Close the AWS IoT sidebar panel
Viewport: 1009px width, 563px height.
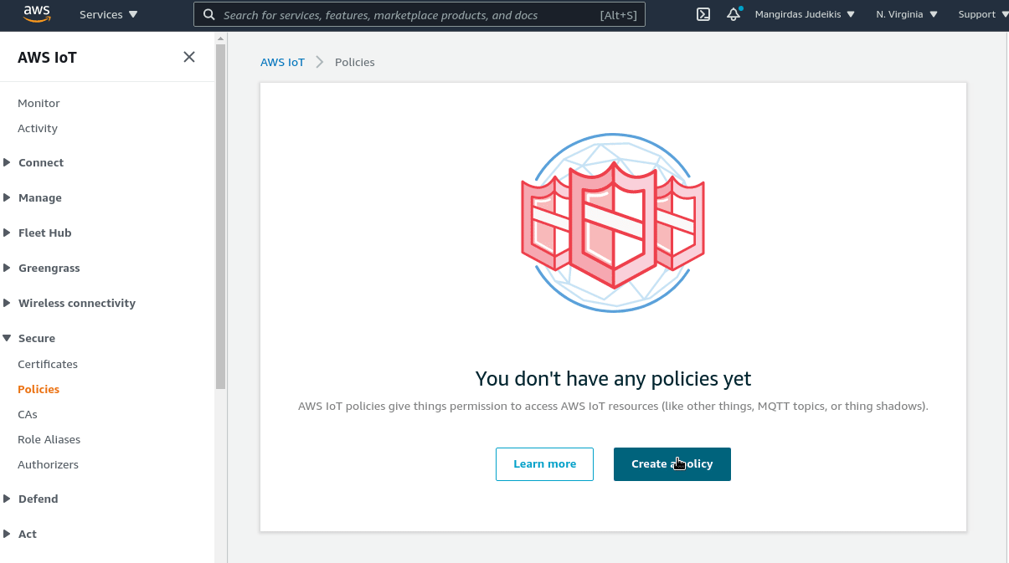(189, 57)
